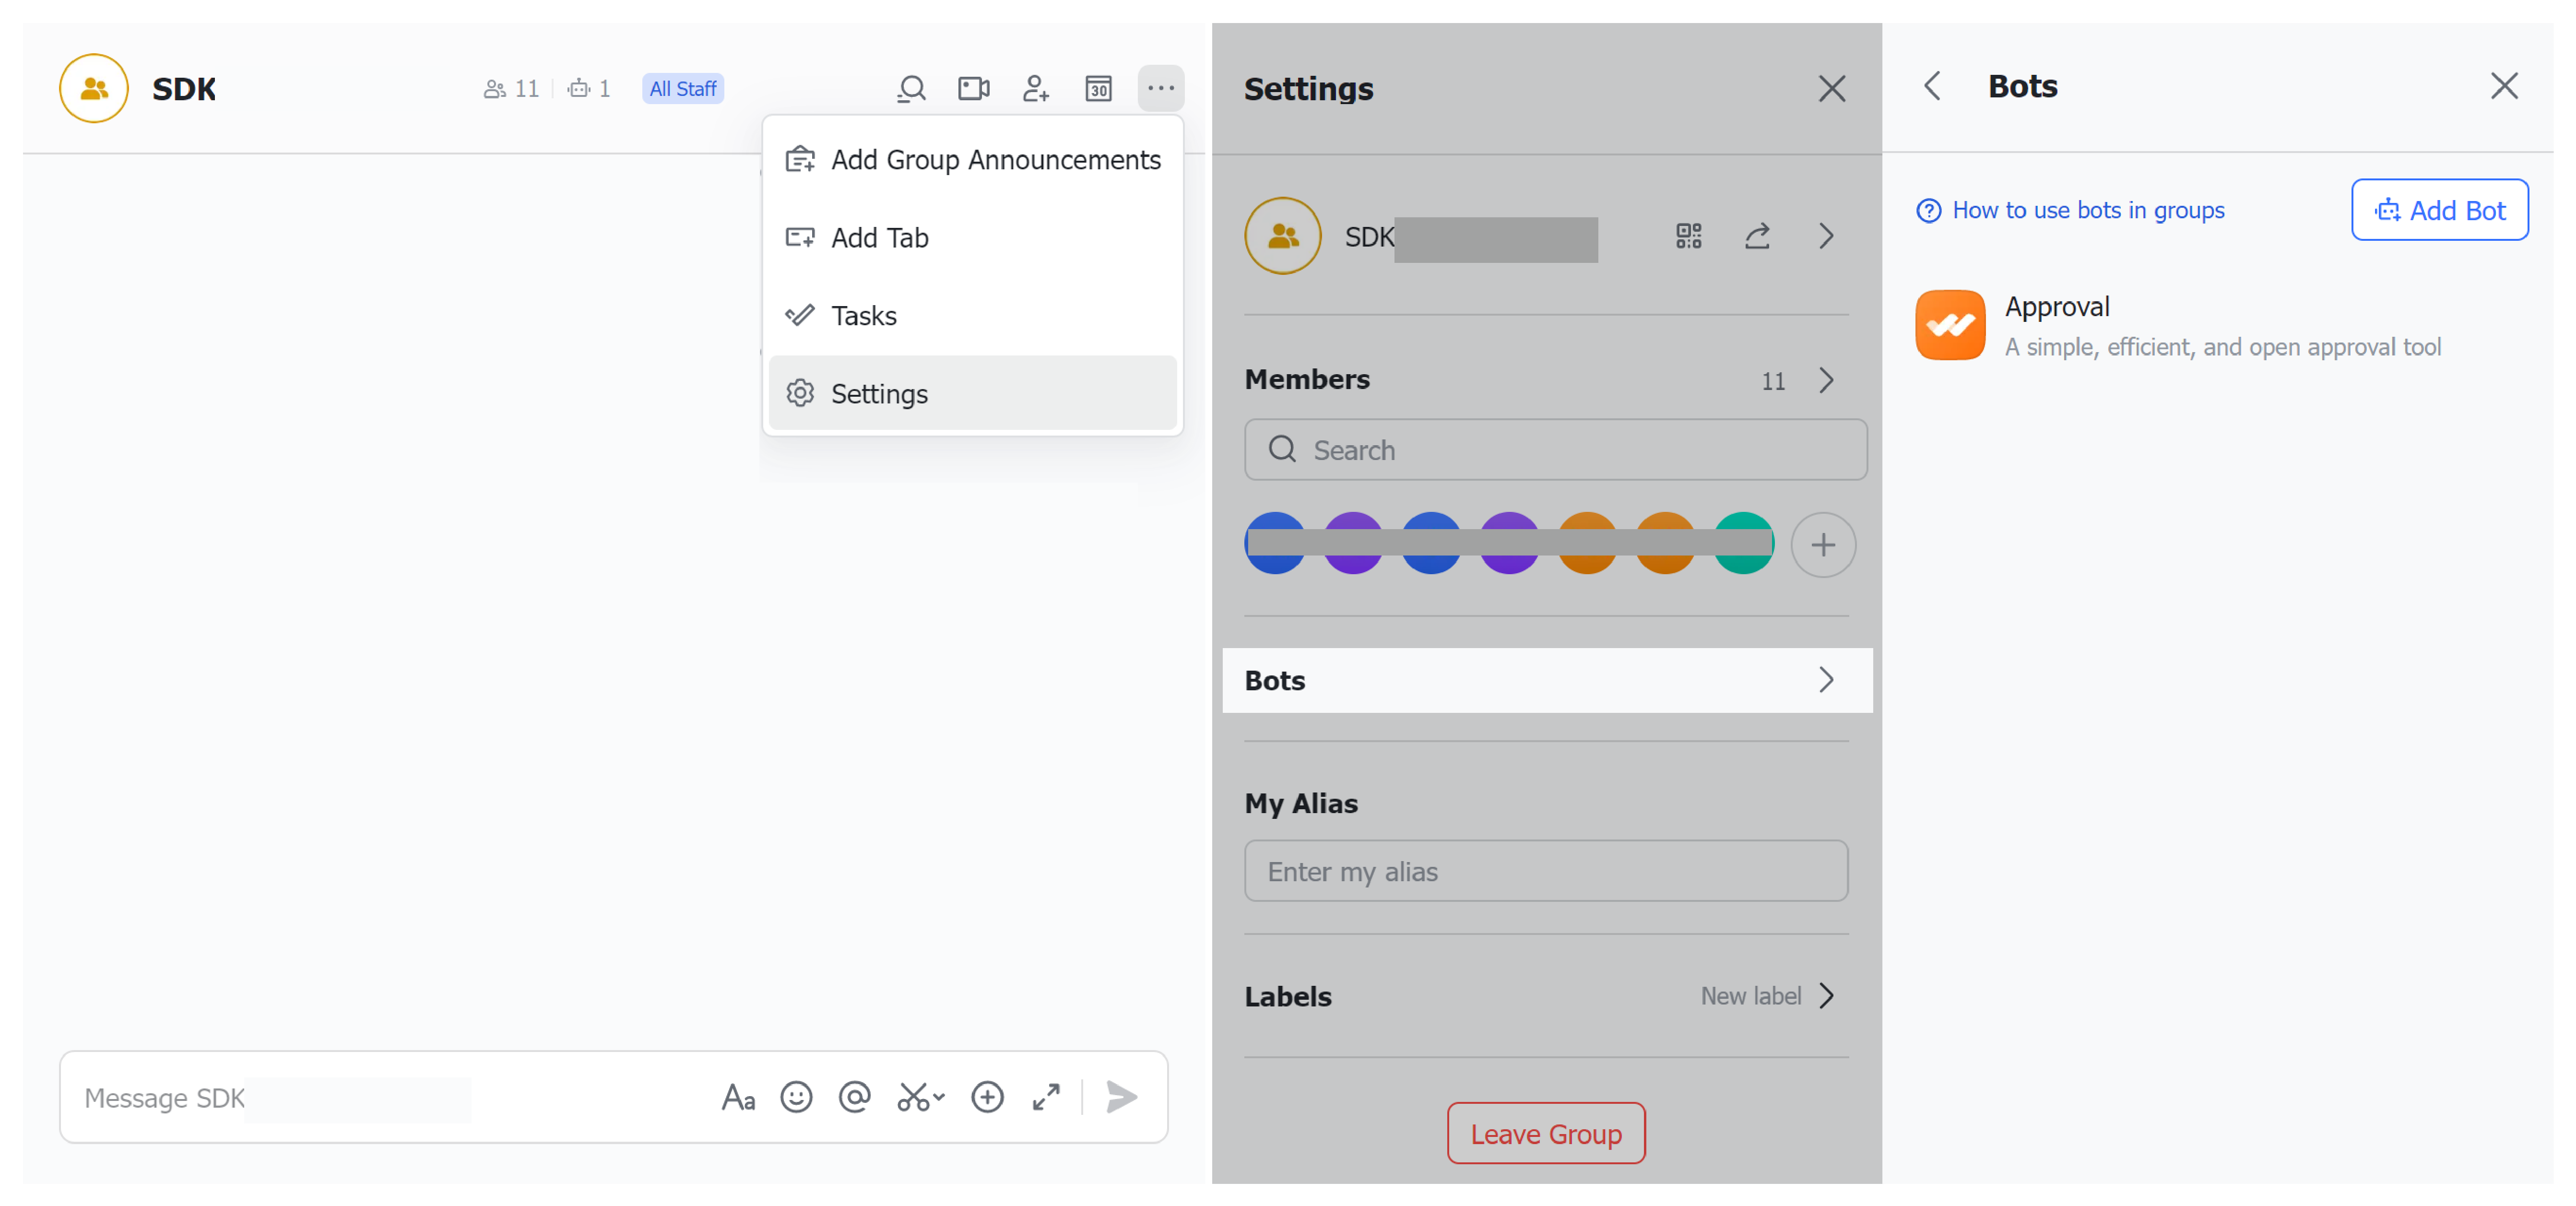Open the emoji picker icon

(x=796, y=1097)
